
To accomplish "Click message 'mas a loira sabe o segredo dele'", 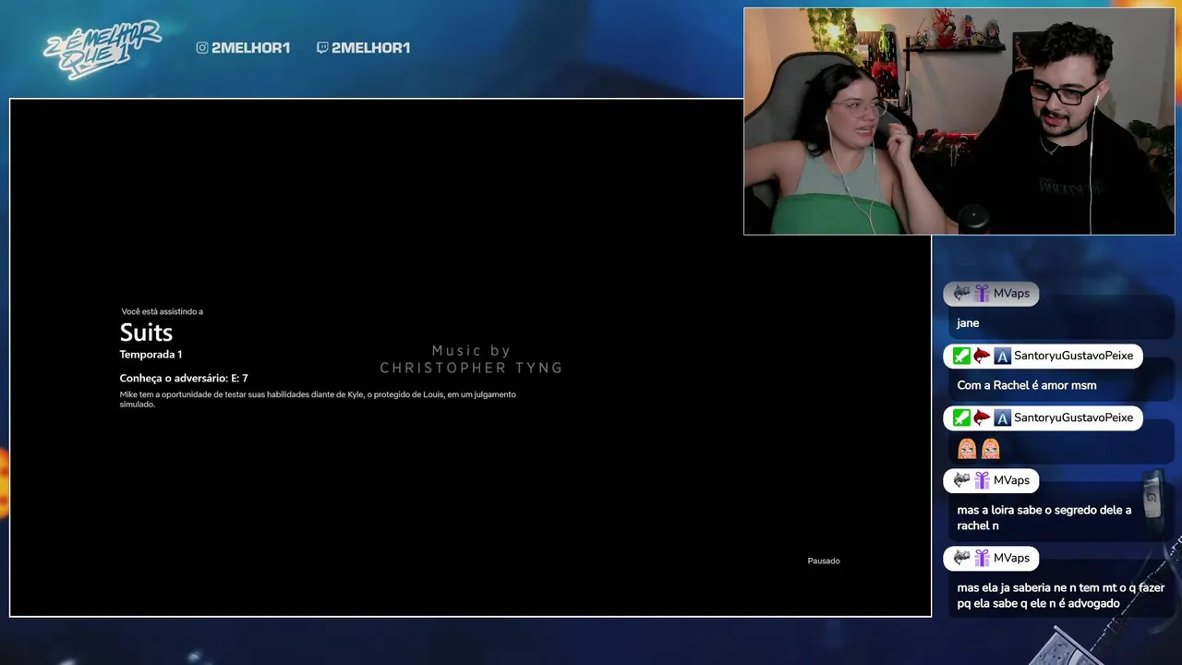I will tap(1043, 517).
